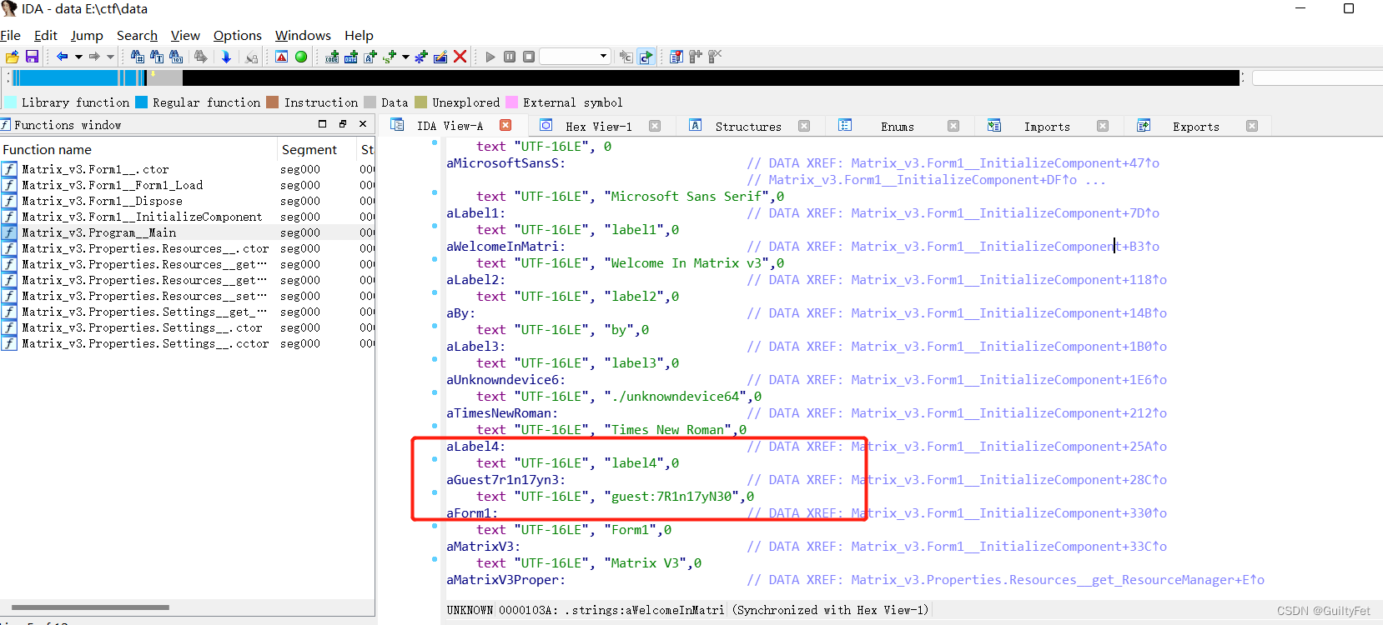
Task: Open the File menu
Action: click(11, 35)
